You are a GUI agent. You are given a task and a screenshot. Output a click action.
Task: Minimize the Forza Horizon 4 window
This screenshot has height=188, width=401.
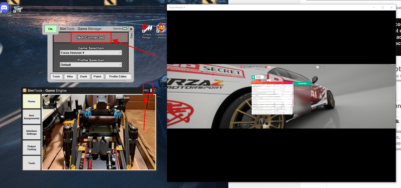point(374,8)
